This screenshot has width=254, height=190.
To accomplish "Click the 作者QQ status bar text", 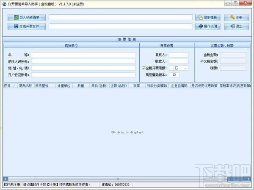I will pos(116,184).
